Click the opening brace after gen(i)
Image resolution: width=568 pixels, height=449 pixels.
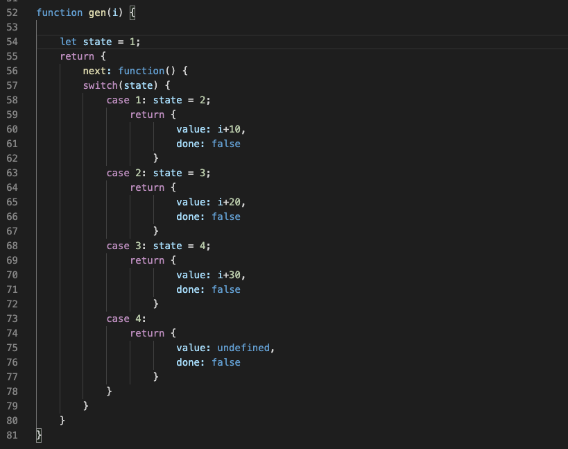(130, 12)
